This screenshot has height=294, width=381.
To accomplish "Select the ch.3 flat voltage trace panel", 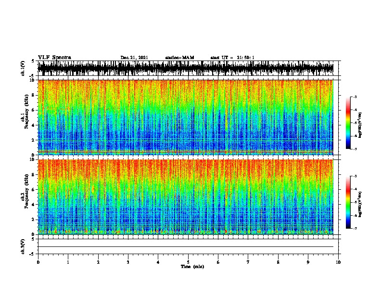I will pyautogui.click(x=188, y=246).
